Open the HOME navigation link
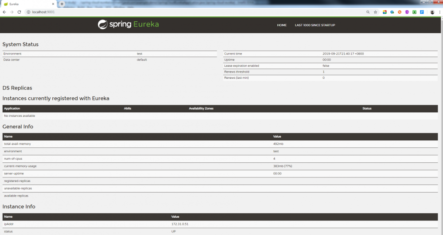The image size is (443, 235). (282, 25)
